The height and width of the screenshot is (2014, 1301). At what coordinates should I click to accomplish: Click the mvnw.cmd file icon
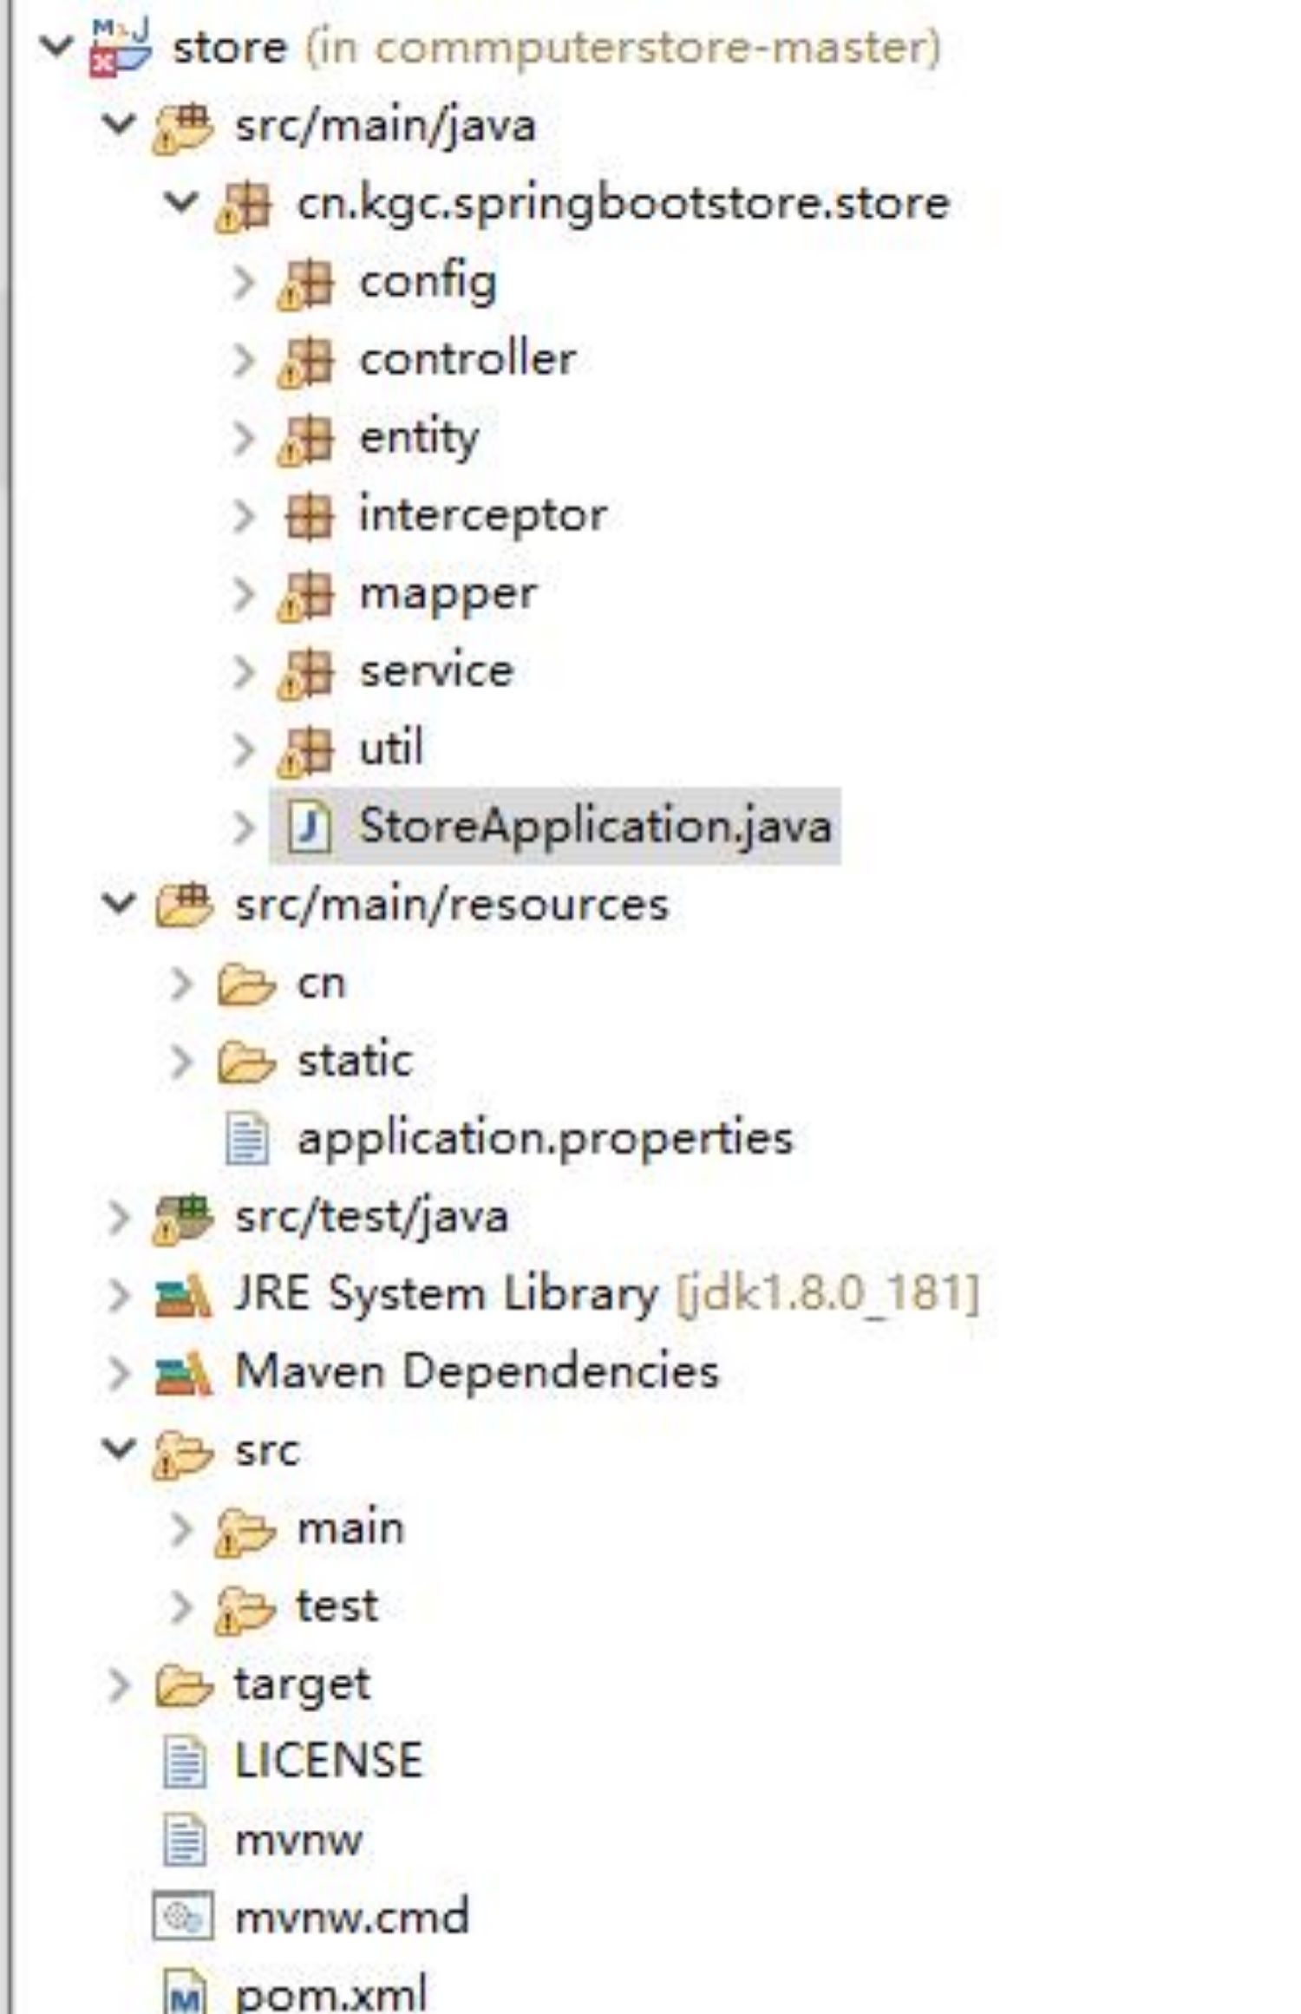coord(183,1916)
